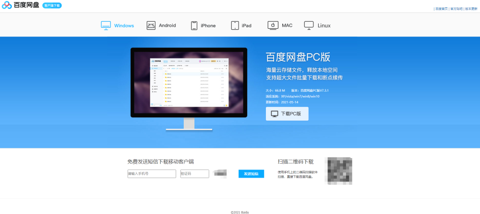Click the 大小：66.8 M text
Screen dimensions: 480x214
coord(276,90)
